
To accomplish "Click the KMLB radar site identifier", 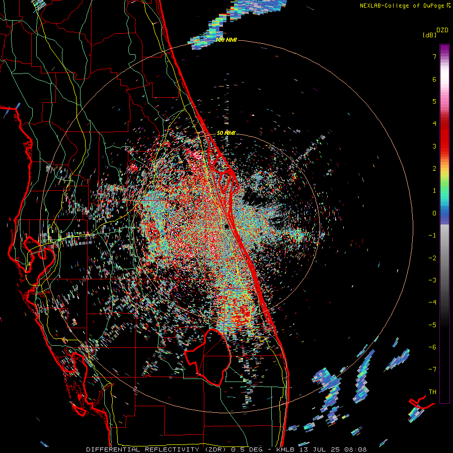I will point(286,449).
